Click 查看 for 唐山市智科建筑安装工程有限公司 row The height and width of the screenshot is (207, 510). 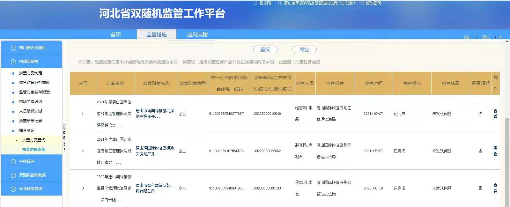click(x=495, y=188)
